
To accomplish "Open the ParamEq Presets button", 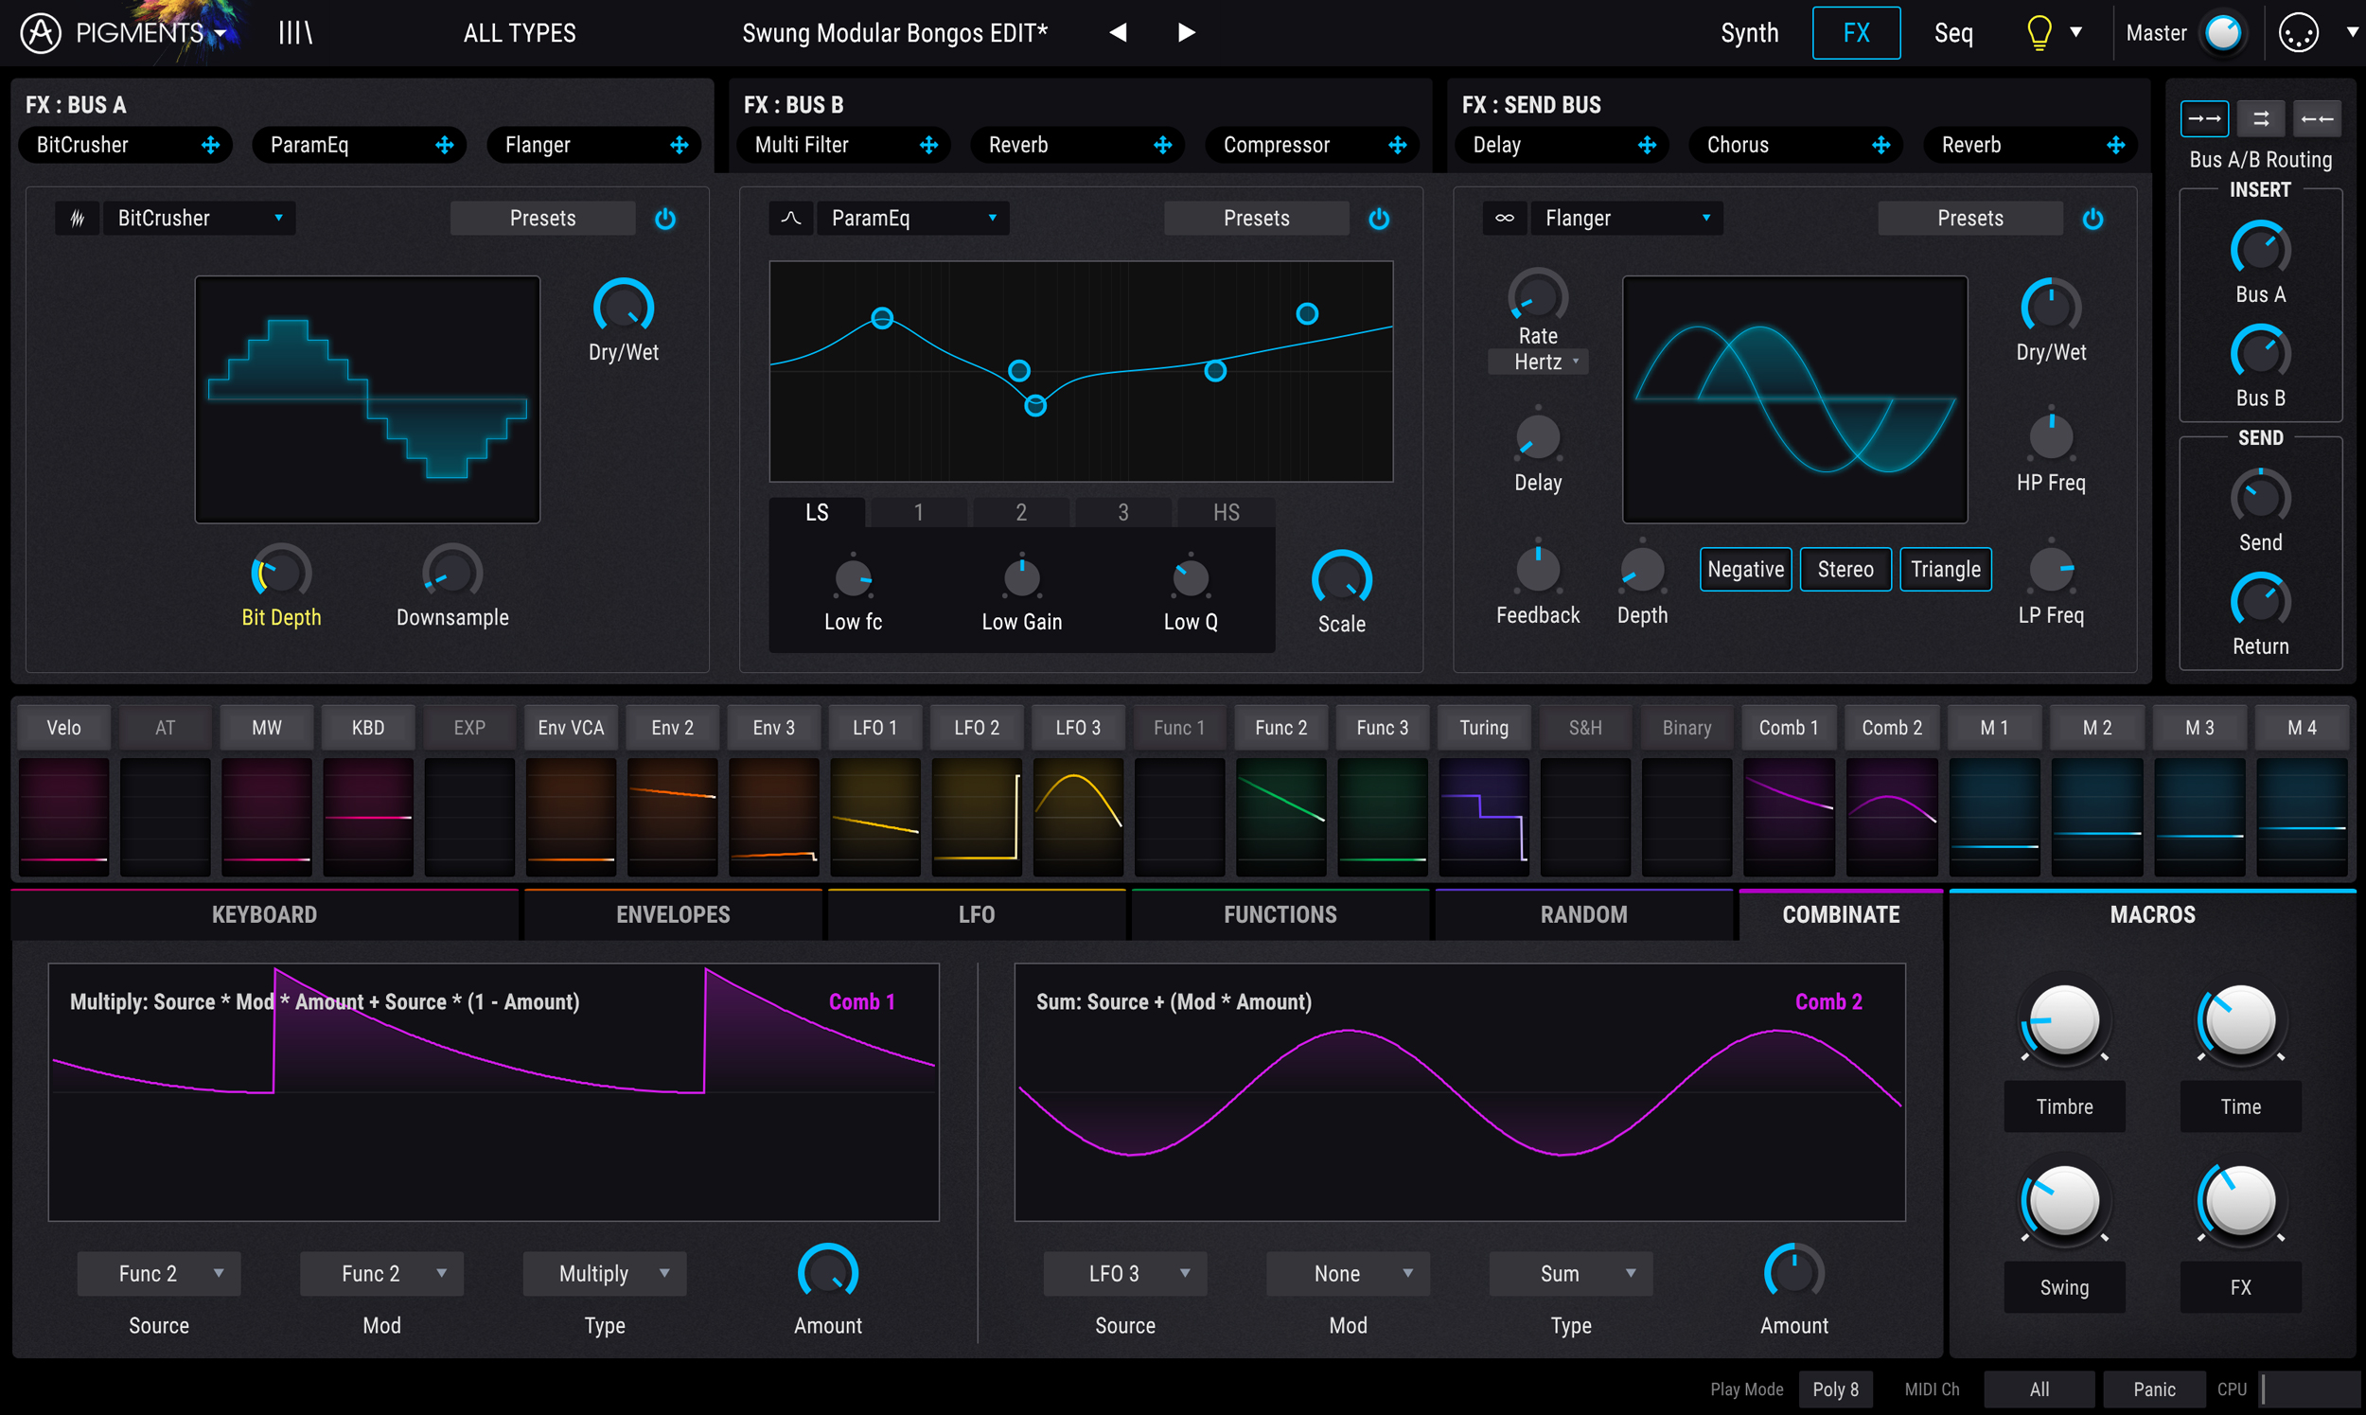I will coord(1256,219).
